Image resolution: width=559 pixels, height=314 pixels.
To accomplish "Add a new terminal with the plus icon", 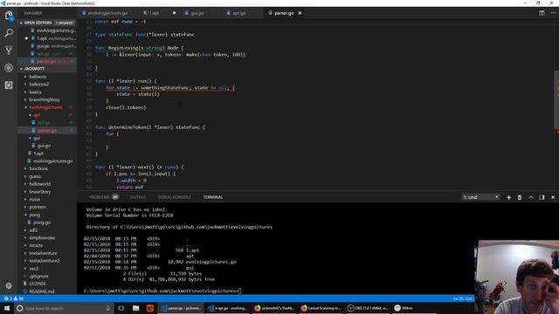I will [508, 197].
